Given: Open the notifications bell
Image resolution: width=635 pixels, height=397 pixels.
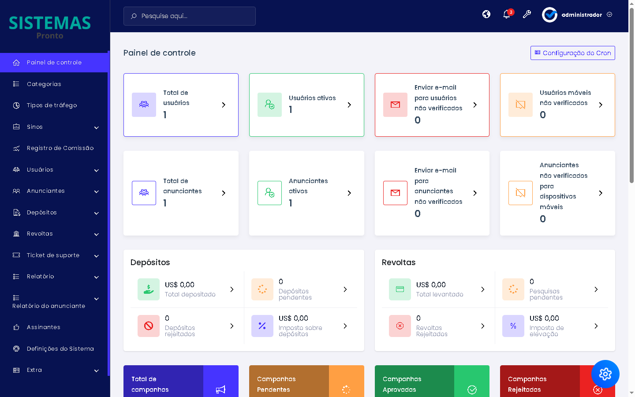Looking at the screenshot, I should 507,15.
